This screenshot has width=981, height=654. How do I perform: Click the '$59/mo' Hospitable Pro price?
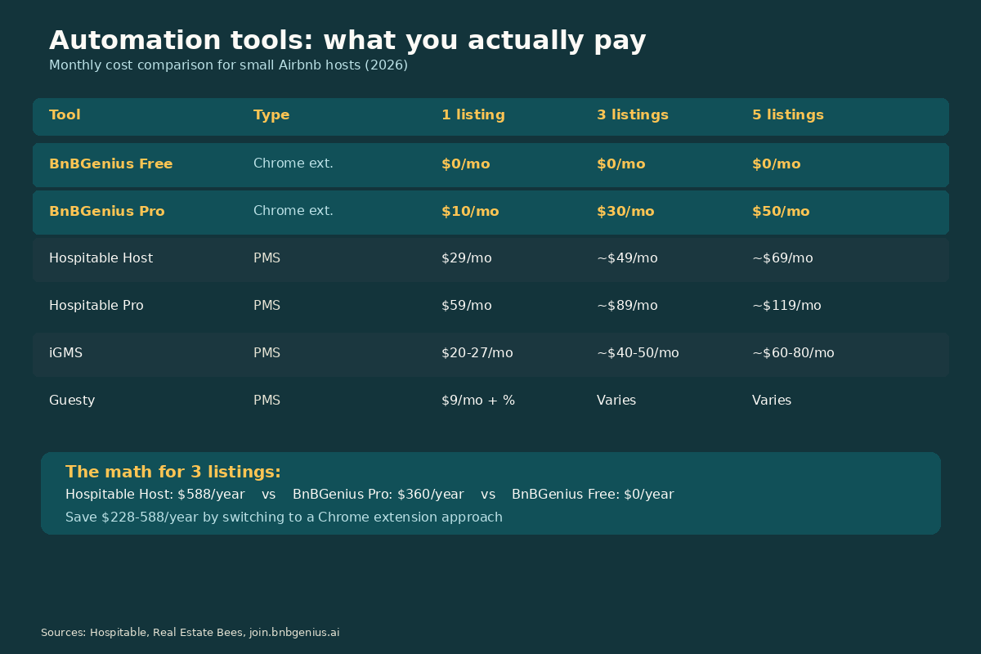[x=467, y=306]
